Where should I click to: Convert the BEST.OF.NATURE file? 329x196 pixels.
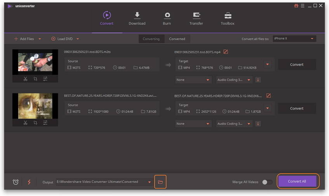(x=297, y=108)
